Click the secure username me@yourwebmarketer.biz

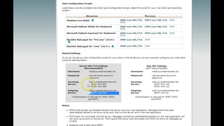tap(102, 71)
